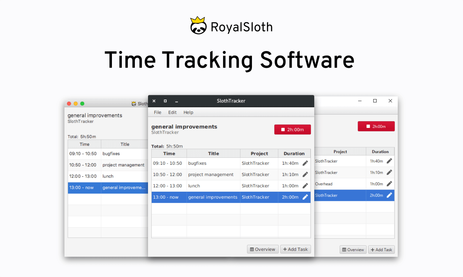Click 'bugfixes' in the Mac window

tap(111, 154)
